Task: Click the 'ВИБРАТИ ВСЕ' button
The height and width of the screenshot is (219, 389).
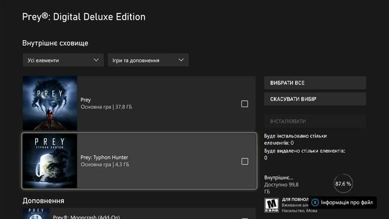Action: (x=315, y=83)
